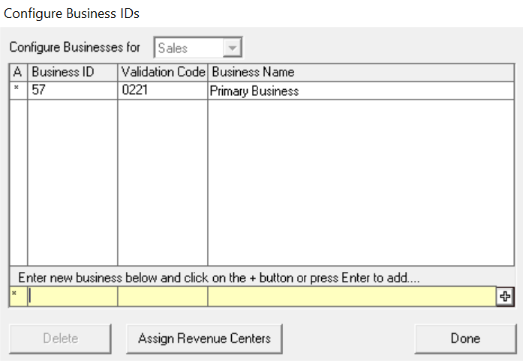The height and width of the screenshot is (361, 523).
Task: Click the new Business Name input field
Action: tap(352, 297)
